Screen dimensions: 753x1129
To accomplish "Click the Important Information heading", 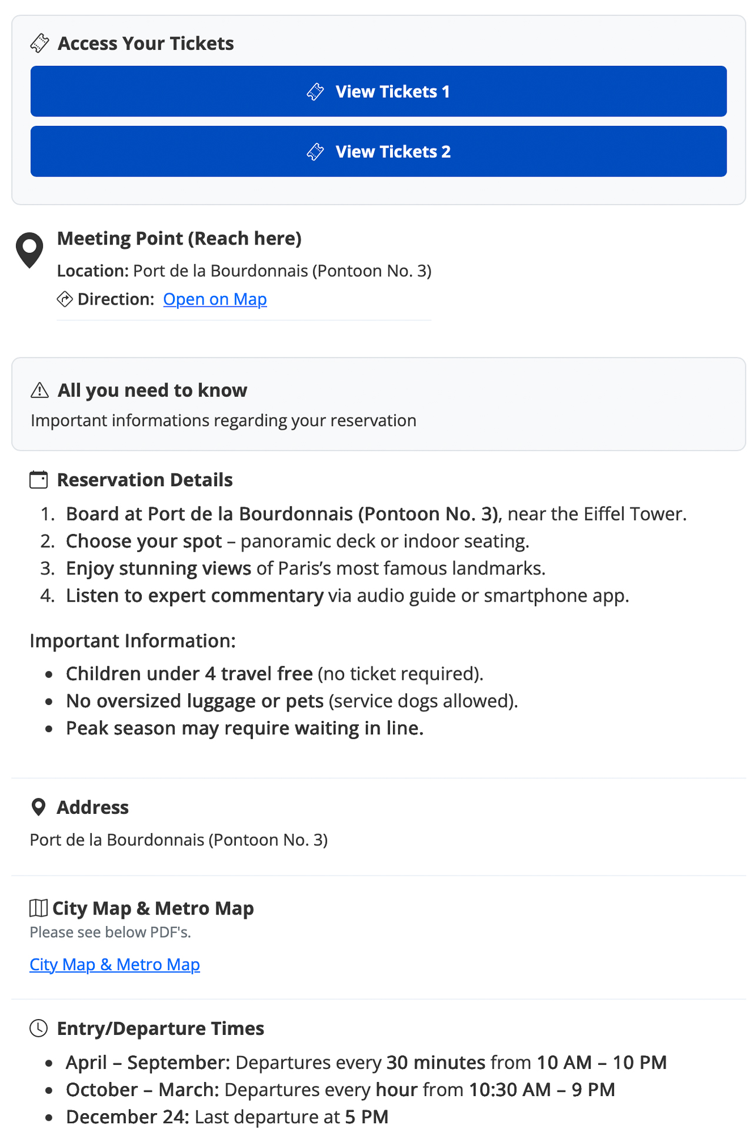I will pyautogui.click(x=133, y=641).
